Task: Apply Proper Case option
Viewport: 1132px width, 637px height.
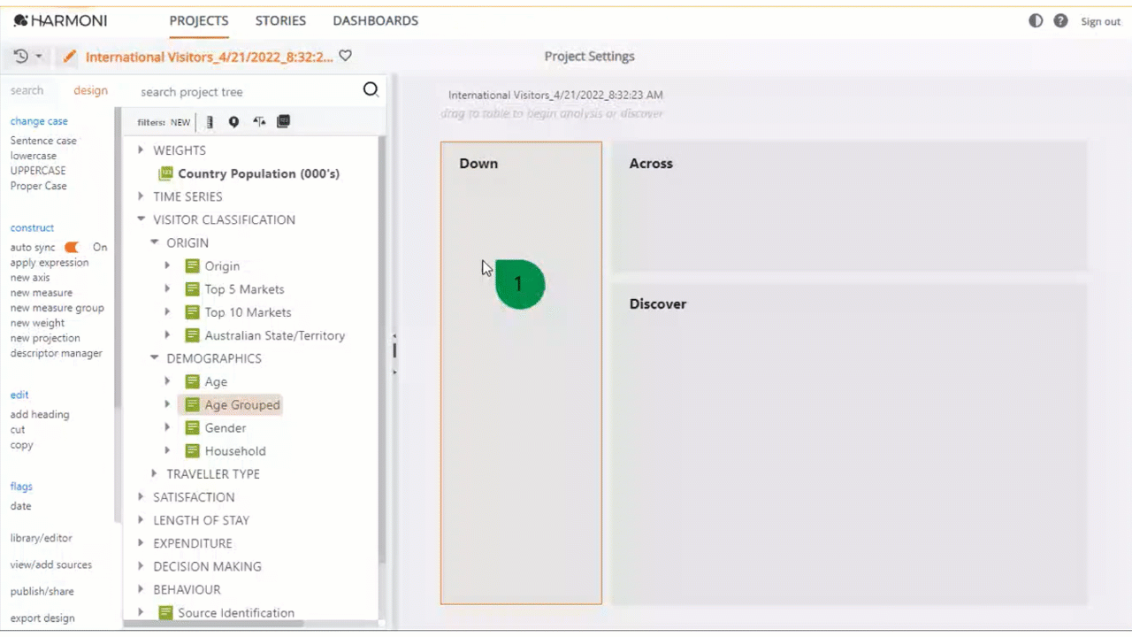Action: tap(38, 186)
